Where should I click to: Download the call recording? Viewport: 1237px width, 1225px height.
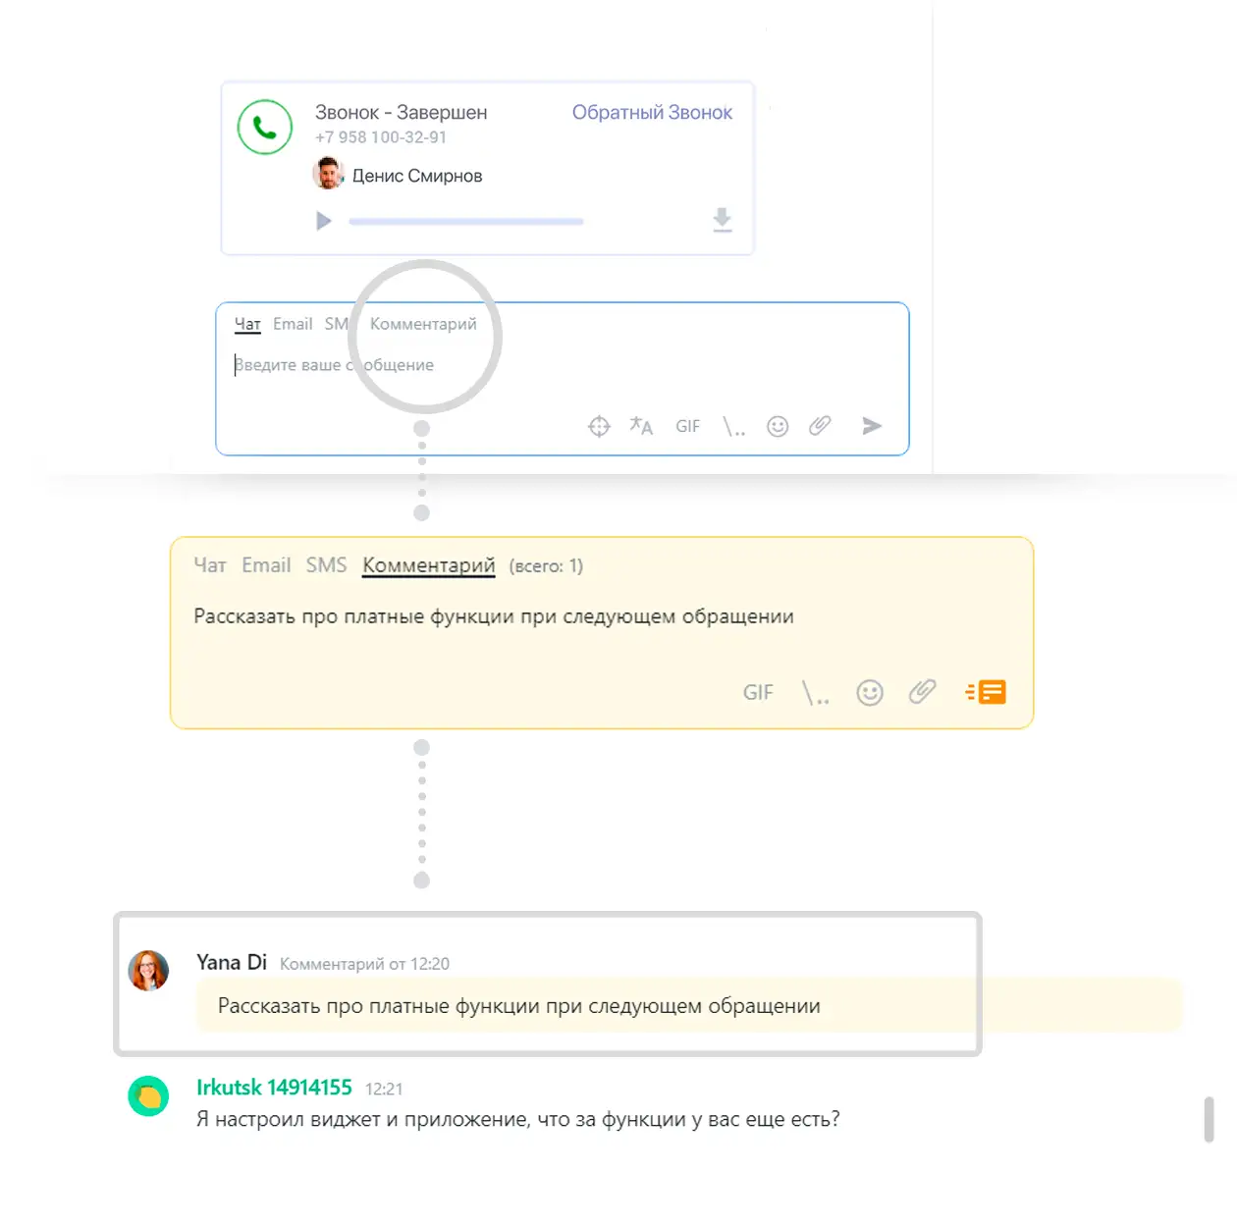(723, 220)
